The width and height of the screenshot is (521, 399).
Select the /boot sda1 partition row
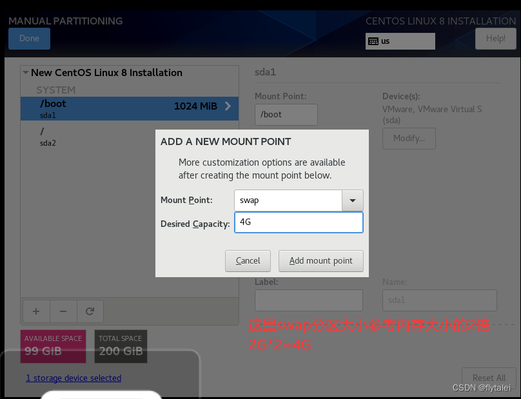[130, 109]
